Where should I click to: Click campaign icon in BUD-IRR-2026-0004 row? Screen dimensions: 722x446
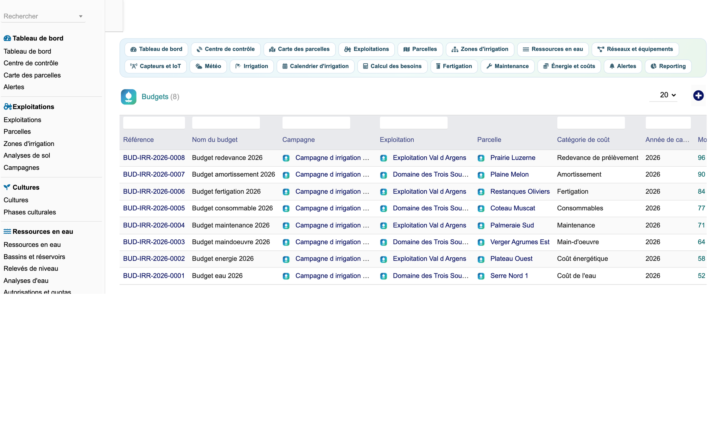pyautogui.click(x=286, y=226)
